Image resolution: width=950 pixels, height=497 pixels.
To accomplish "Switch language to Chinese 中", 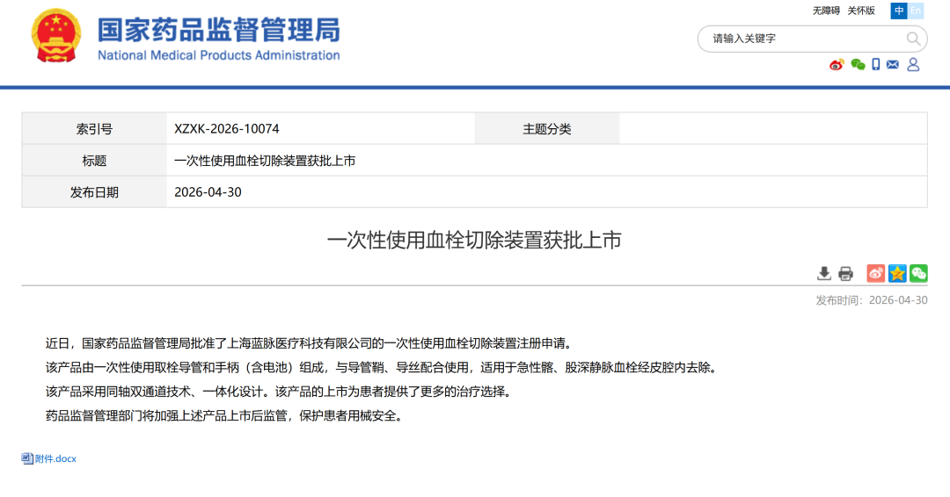I will tap(898, 11).
